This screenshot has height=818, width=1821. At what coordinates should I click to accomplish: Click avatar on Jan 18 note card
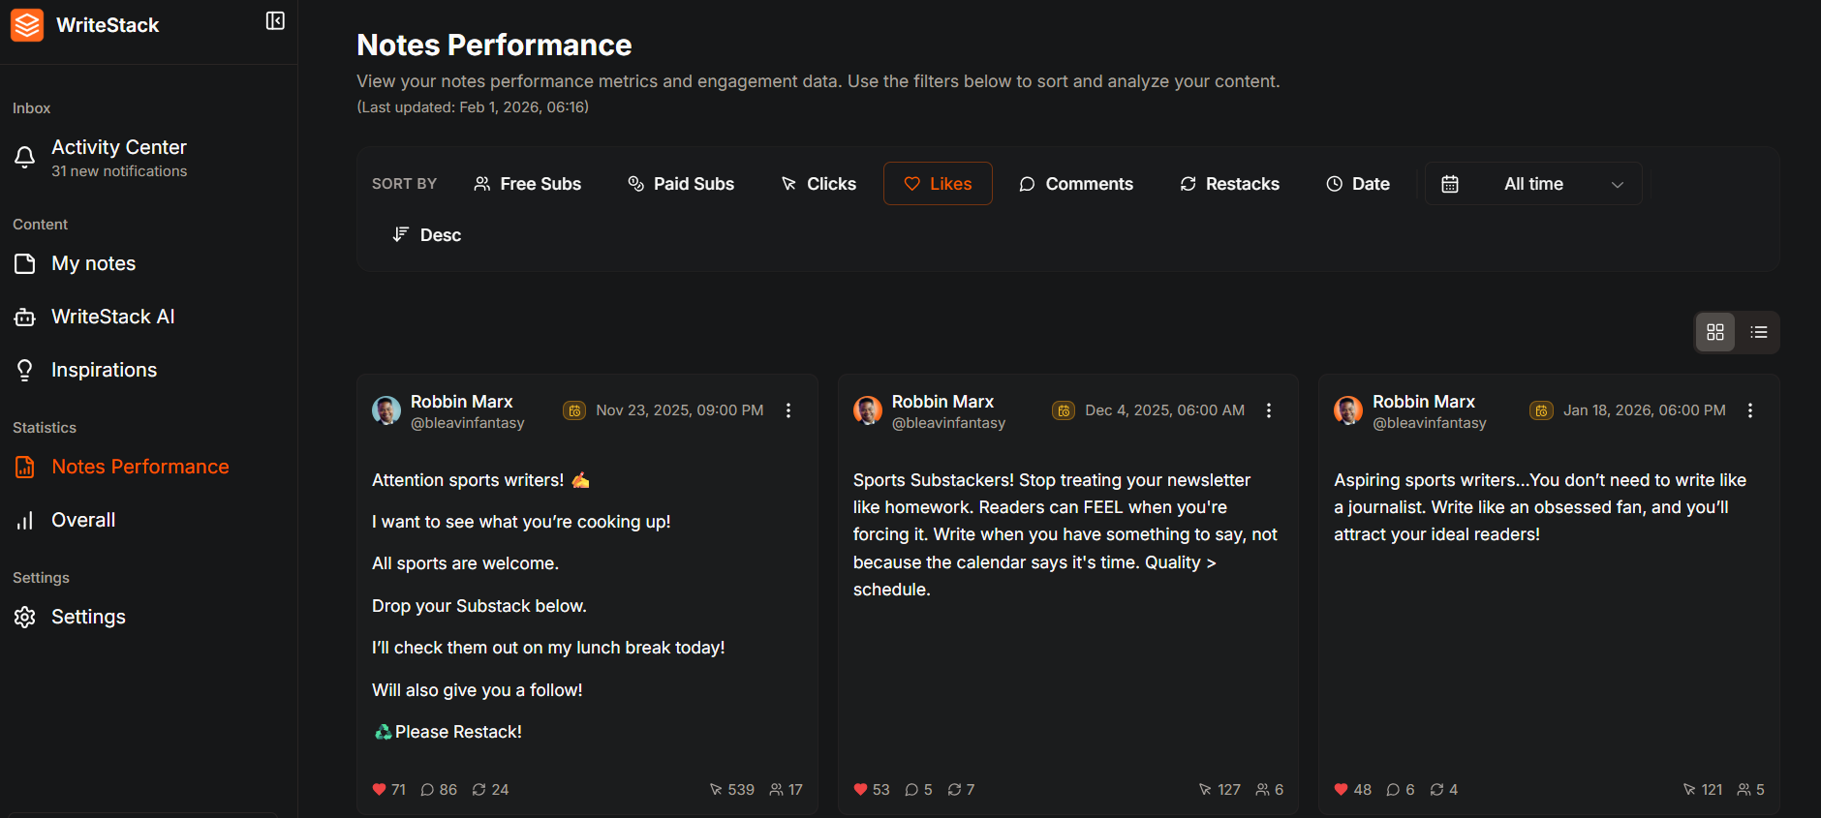click(1348, 410)
